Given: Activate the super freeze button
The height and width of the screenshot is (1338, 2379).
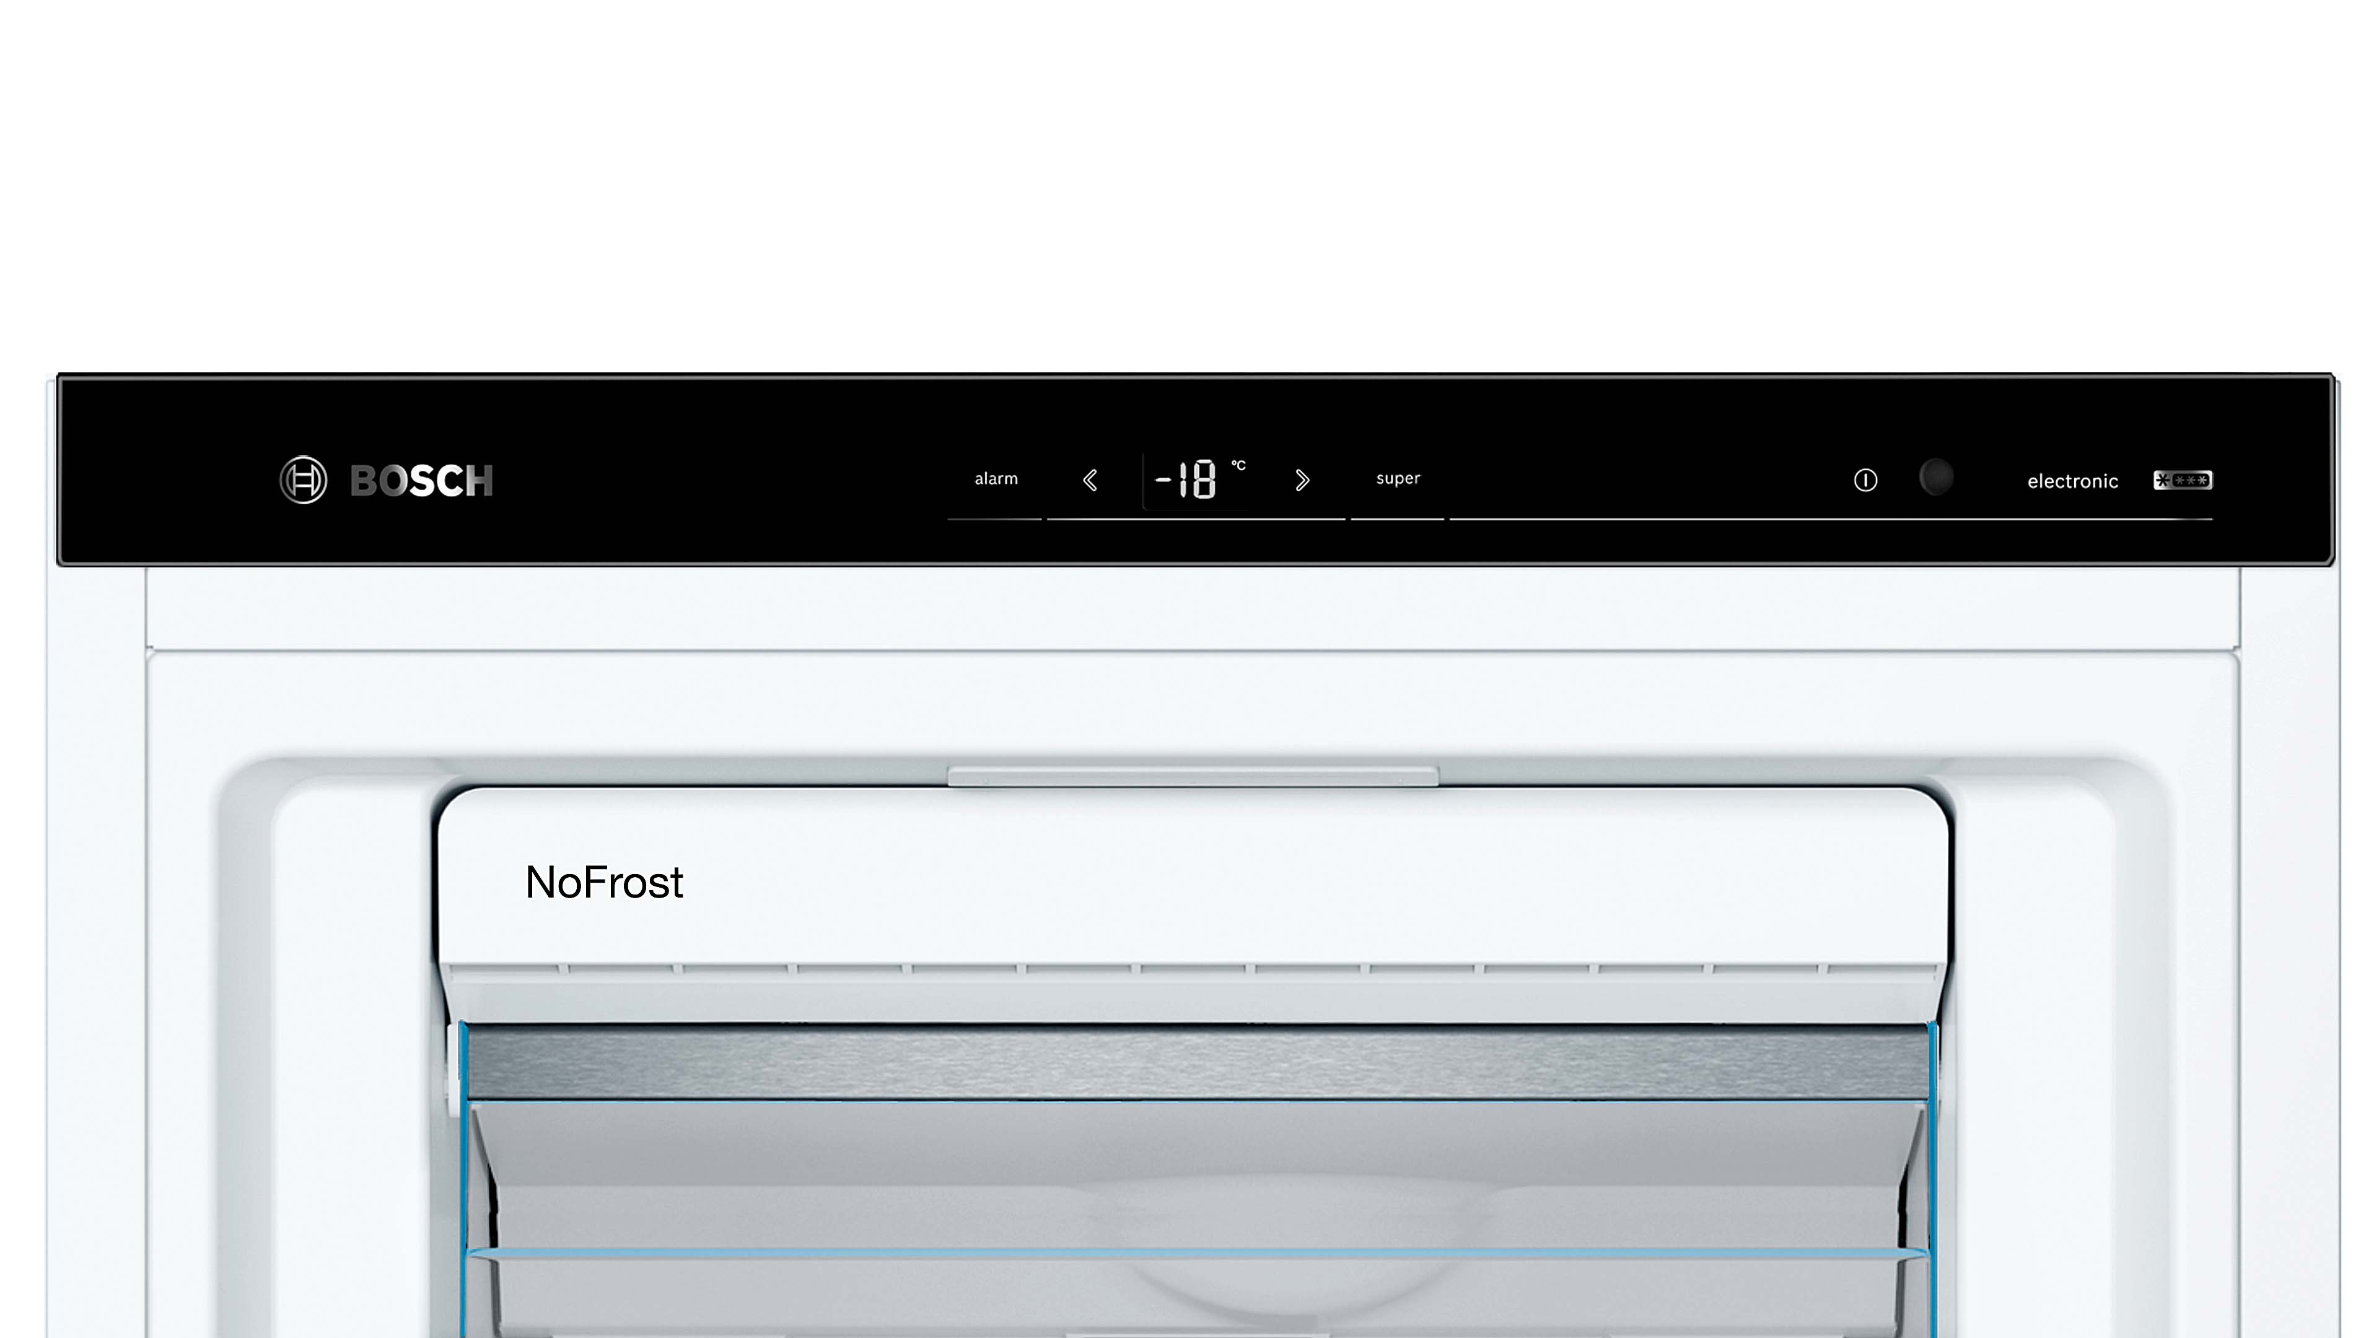Looking at the screenshot, I should pyautogui.click(x=1398, y=478).
